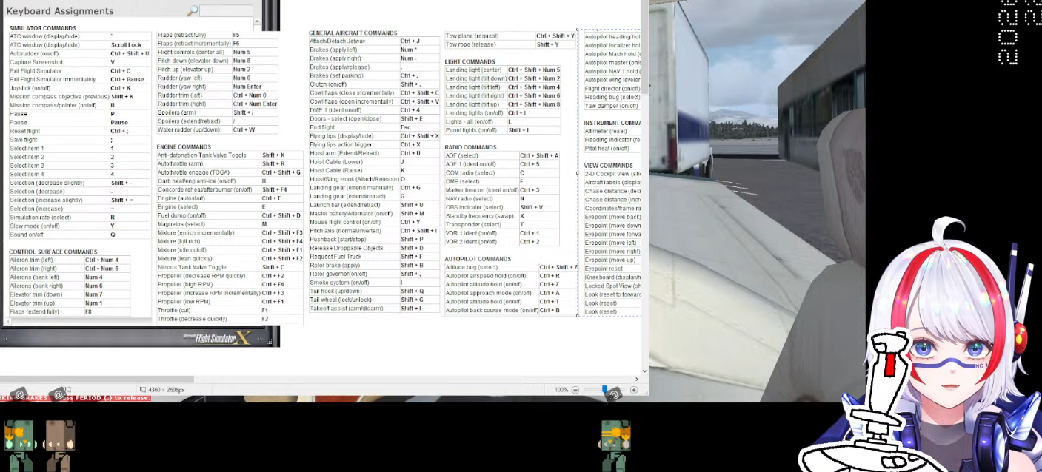Click the 'Brakes (set parking)' row
This screenshot has width=1042, height=472.
375,75
